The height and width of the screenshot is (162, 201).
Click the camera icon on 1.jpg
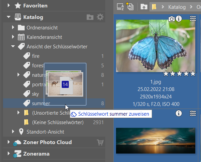[172, 19]
